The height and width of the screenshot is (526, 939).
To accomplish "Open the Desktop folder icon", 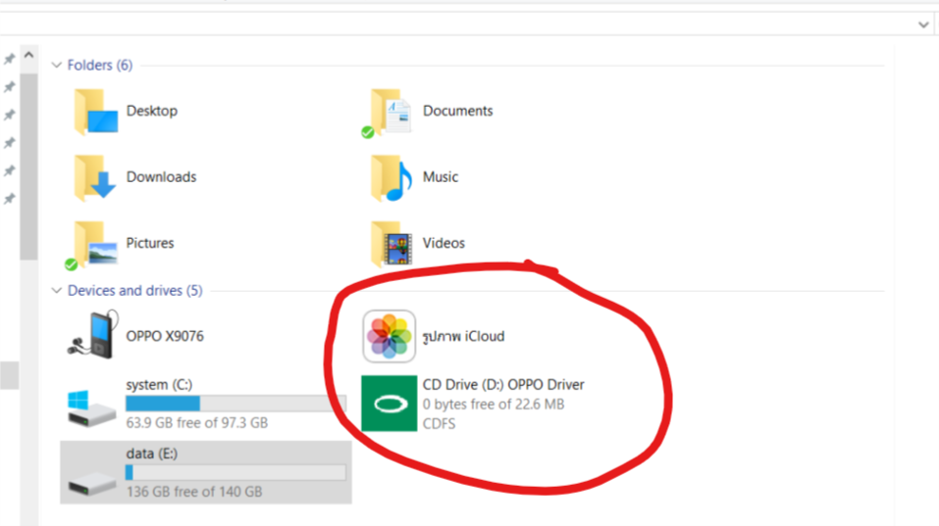I will (x=96, y=112).
